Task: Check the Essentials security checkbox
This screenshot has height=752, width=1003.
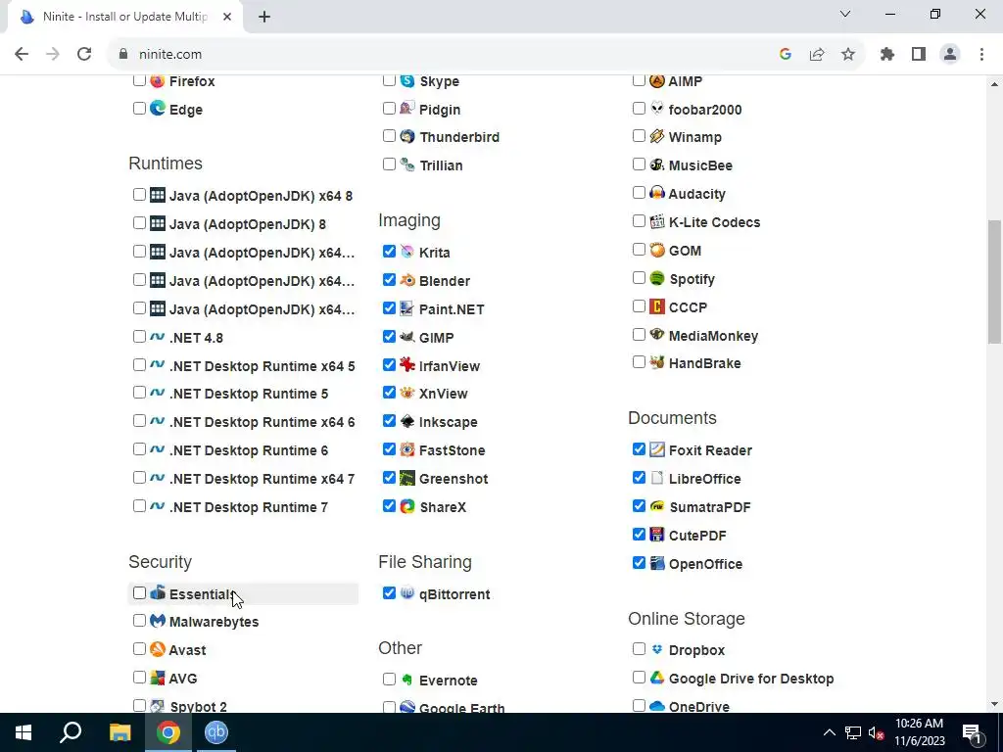Action: coord(139,592)
